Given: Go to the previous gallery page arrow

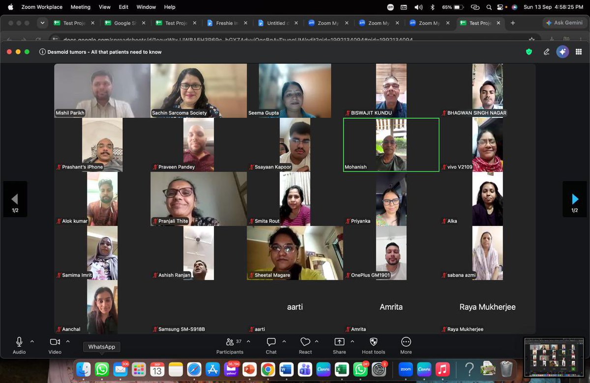Looking at the screenshot, I should [15, 199].
